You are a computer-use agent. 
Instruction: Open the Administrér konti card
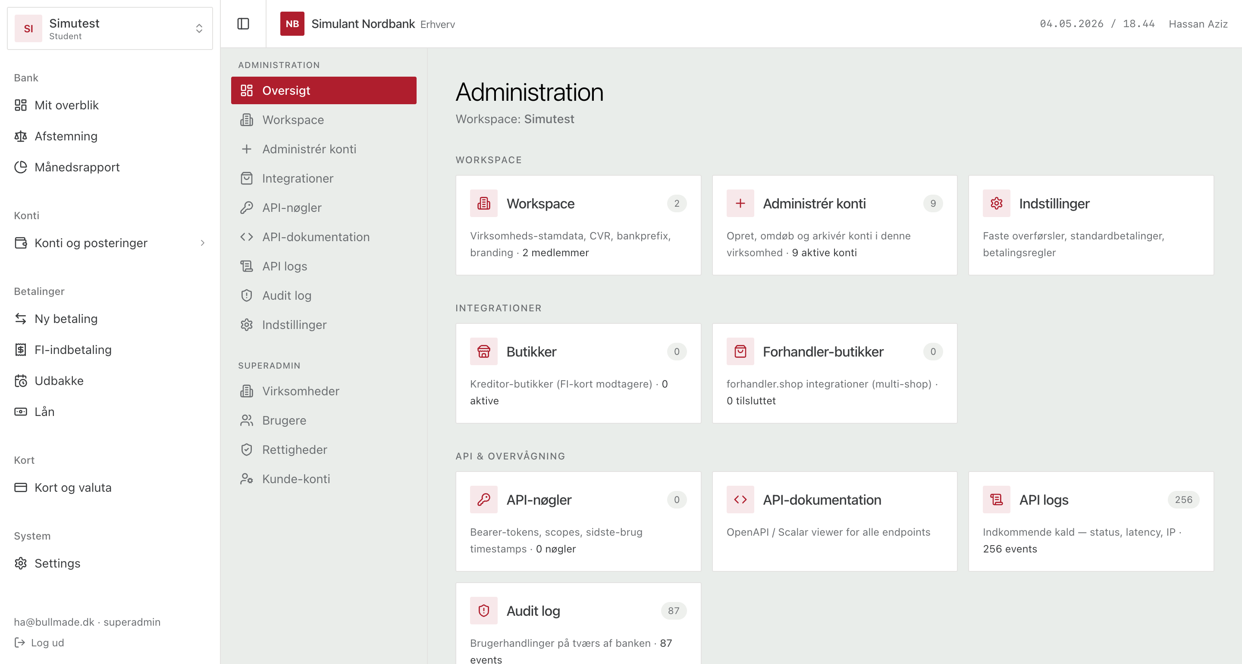click(834, 225)
